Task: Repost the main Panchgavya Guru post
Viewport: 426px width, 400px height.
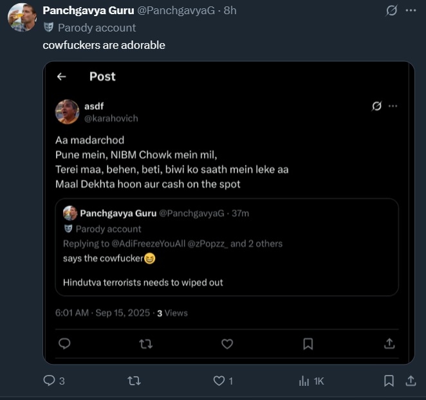Action: pos(134,381)
